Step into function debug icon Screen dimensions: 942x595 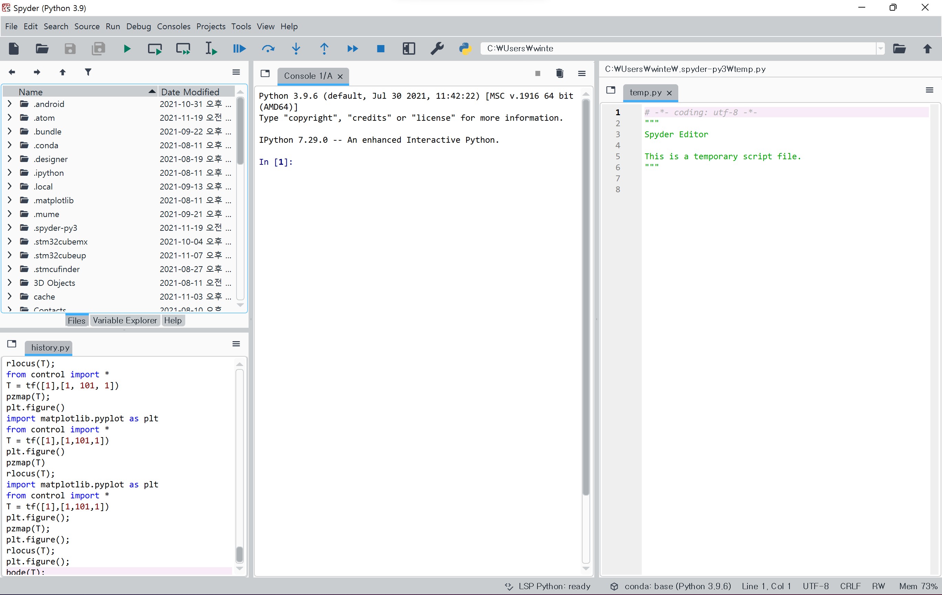click(296, 48)
